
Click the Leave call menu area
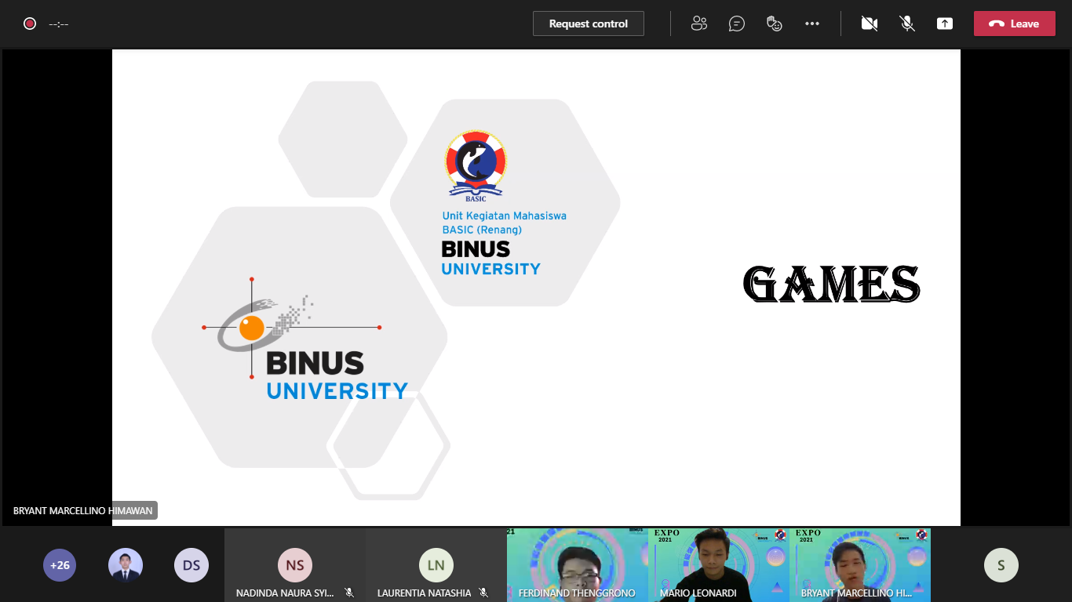click(1014, 24)
